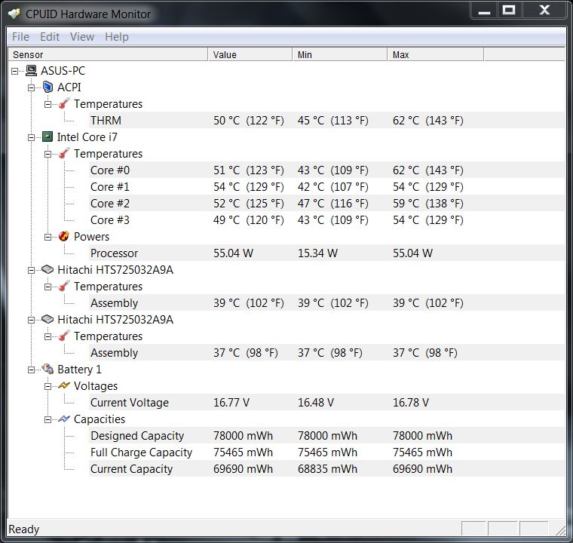Collapse the ASUS-PC root node
The height and width of the screenshot is (543, 573).
click(14, 71)
